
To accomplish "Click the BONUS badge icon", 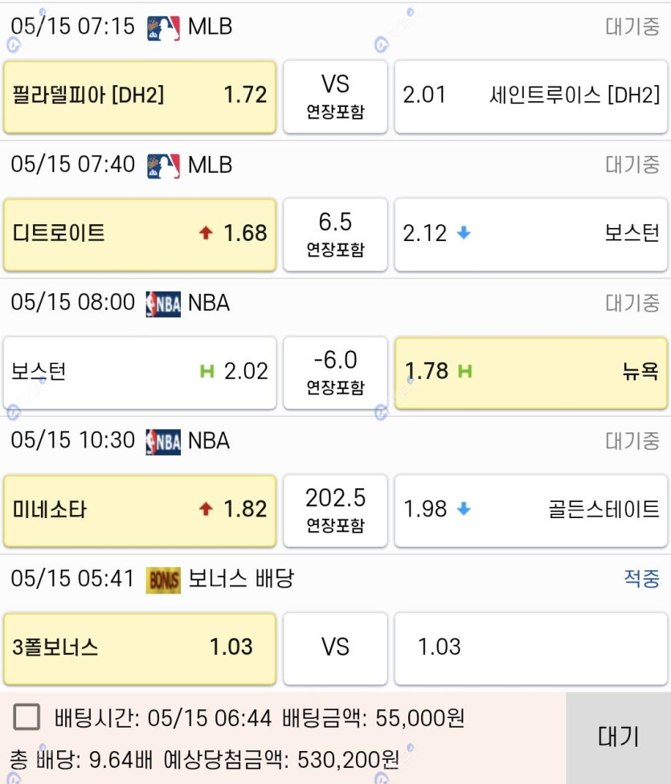I will tap(163, 581).
